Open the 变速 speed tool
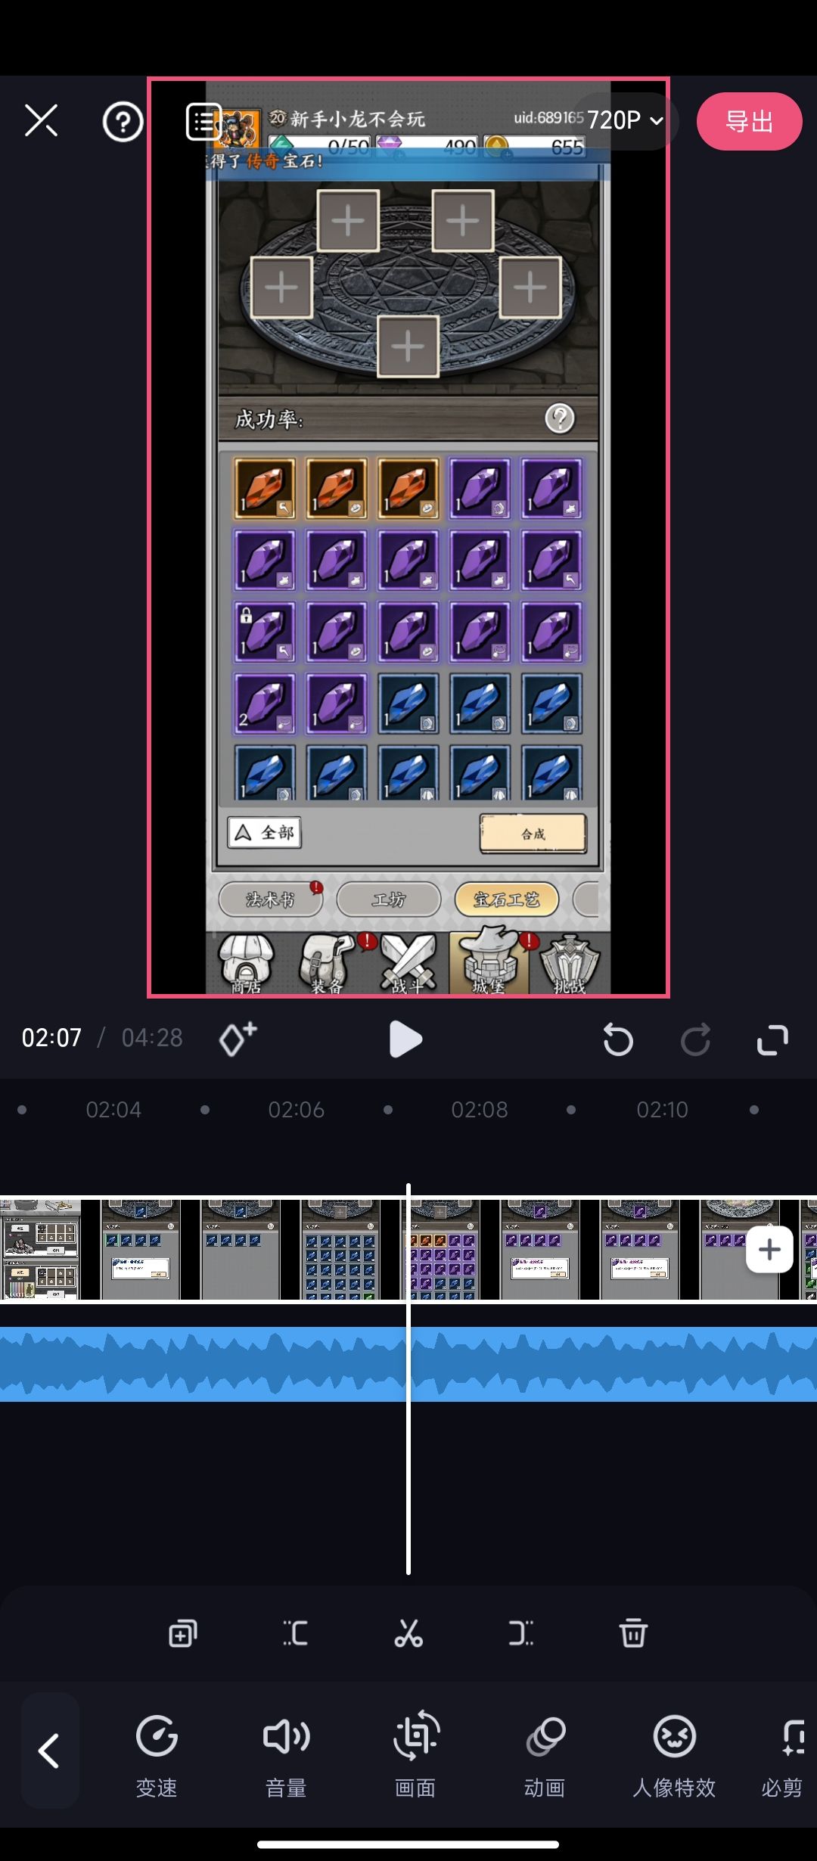Viewport: 817px width, 1861px height. 157,1755
